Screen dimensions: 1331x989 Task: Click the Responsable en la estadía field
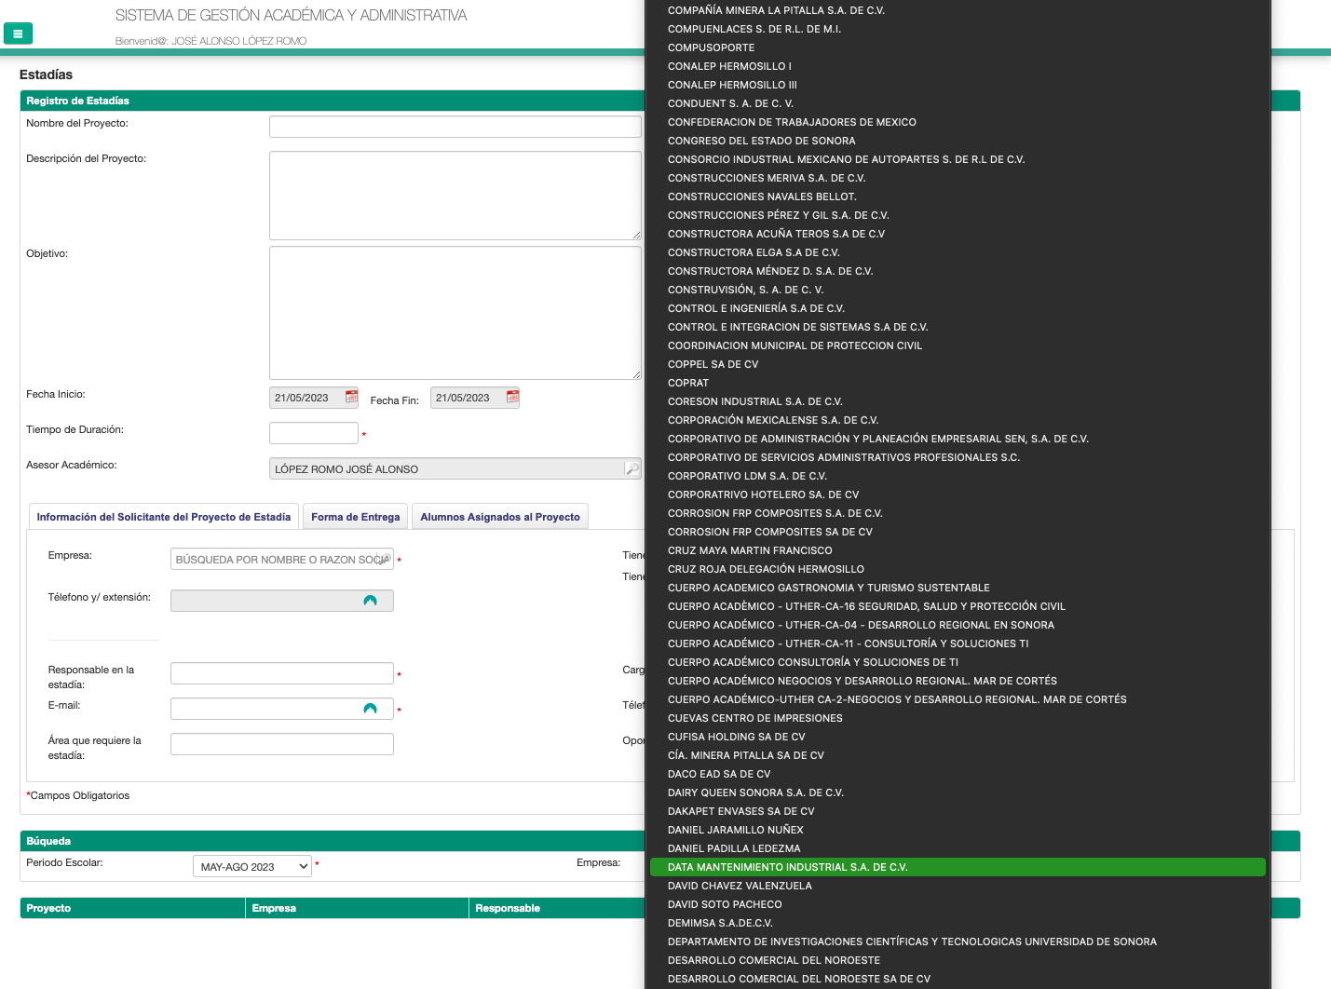(281, 673)
